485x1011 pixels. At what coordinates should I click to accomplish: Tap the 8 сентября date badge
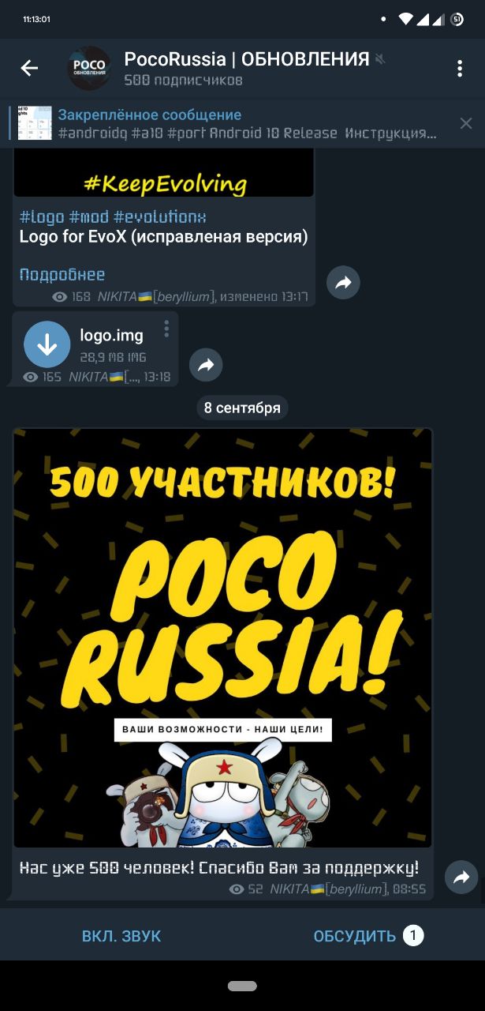[x=242, y=408]
